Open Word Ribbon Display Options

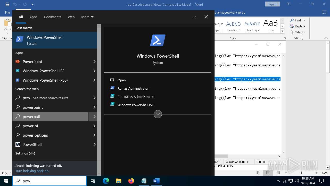coord(288,4)
